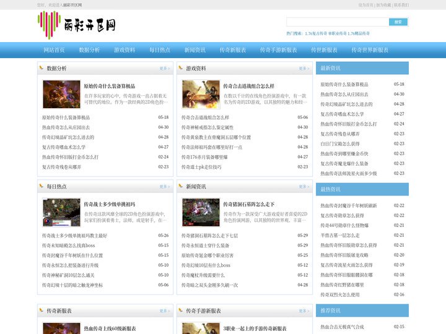Open article 传奇黄泉教主在骨魔洞五层哪个位置
This screenshot has width=446, height=334.
pyautogui.click(x=216, y=137)
